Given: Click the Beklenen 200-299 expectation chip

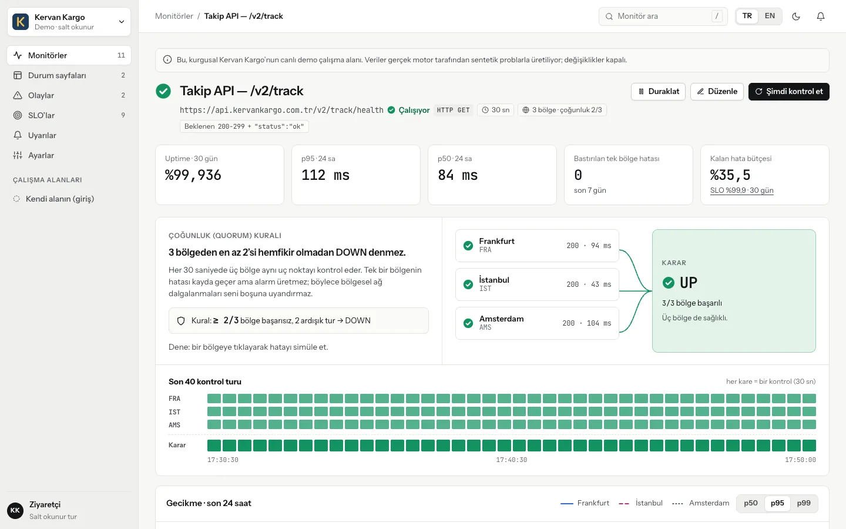Looking at the screenshot, I should [x=244, y=126].
